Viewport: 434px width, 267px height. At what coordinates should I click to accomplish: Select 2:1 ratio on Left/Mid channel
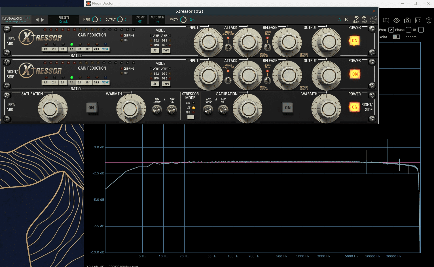pos(54,49)
